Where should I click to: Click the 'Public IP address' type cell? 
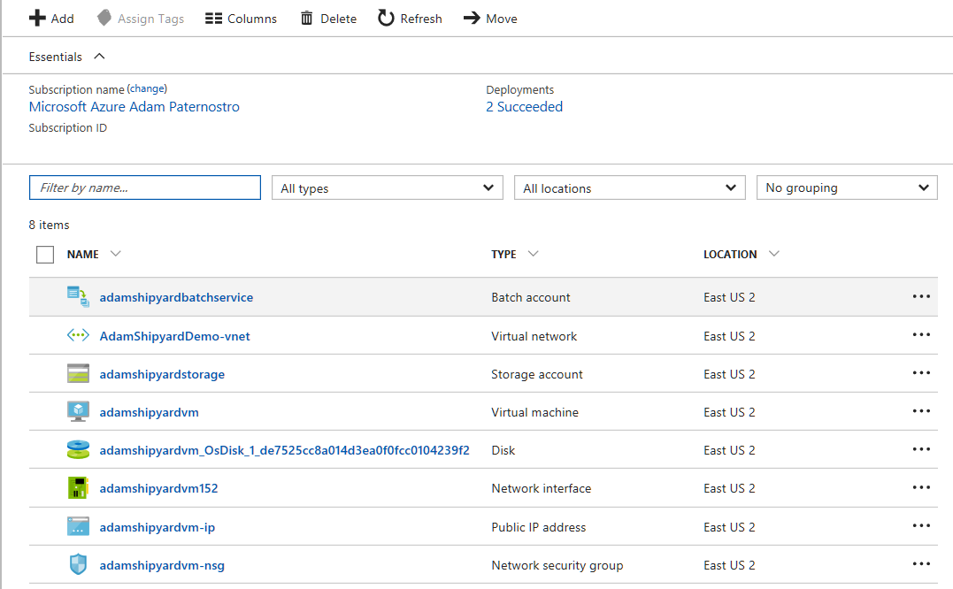point(539,527)
